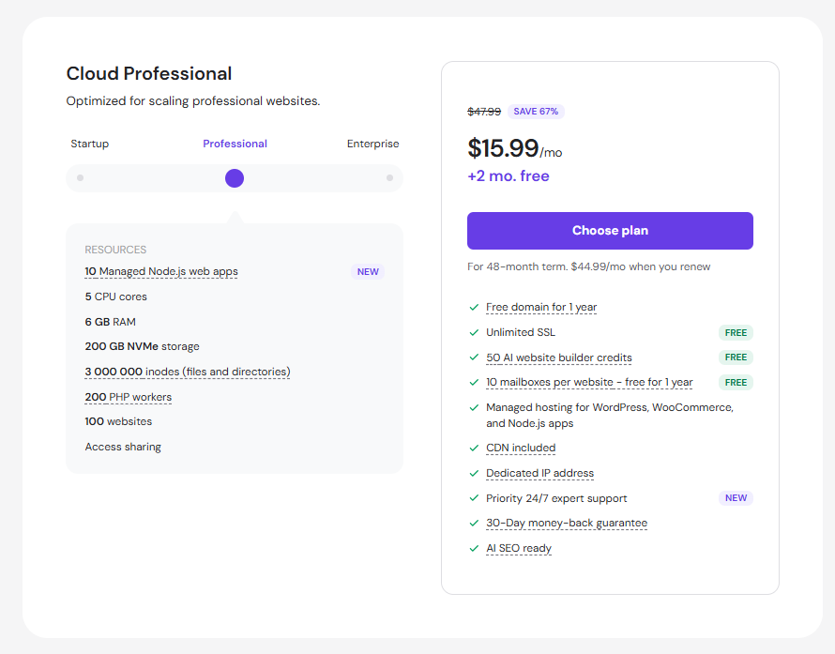This screenshot has width=835, height=654.
Task: Click the checkmark beside Dedicated IP address
Action: 474,473
